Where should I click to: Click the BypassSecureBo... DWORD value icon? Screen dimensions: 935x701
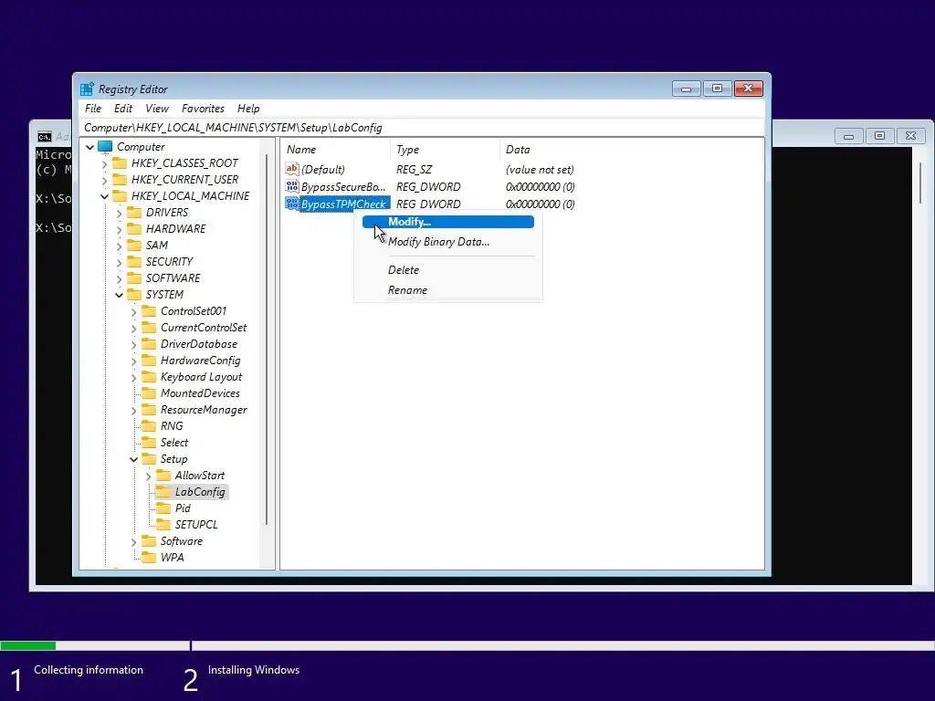point(292,186)
